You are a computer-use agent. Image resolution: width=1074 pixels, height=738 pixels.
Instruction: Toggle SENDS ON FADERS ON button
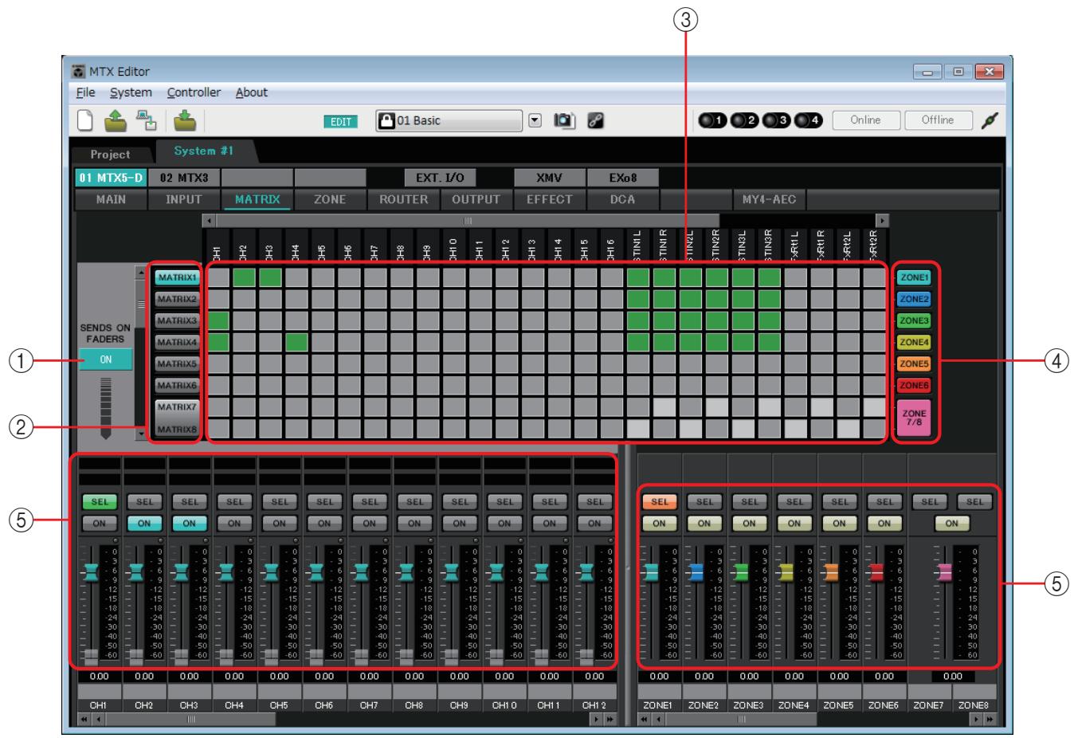[x=105, y=360]
